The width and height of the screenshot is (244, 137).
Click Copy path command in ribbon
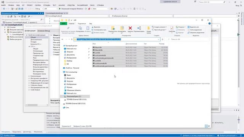[x=99, y=30]
